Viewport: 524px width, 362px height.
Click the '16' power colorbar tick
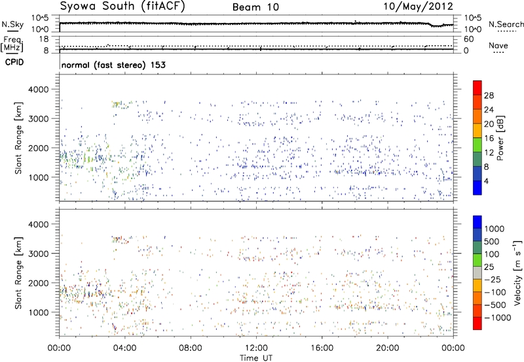(x=489, y=139)
